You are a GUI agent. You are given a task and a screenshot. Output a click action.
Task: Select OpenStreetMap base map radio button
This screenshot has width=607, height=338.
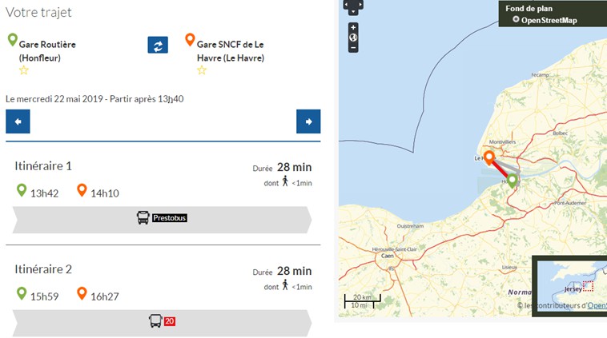tap(516, 19)
